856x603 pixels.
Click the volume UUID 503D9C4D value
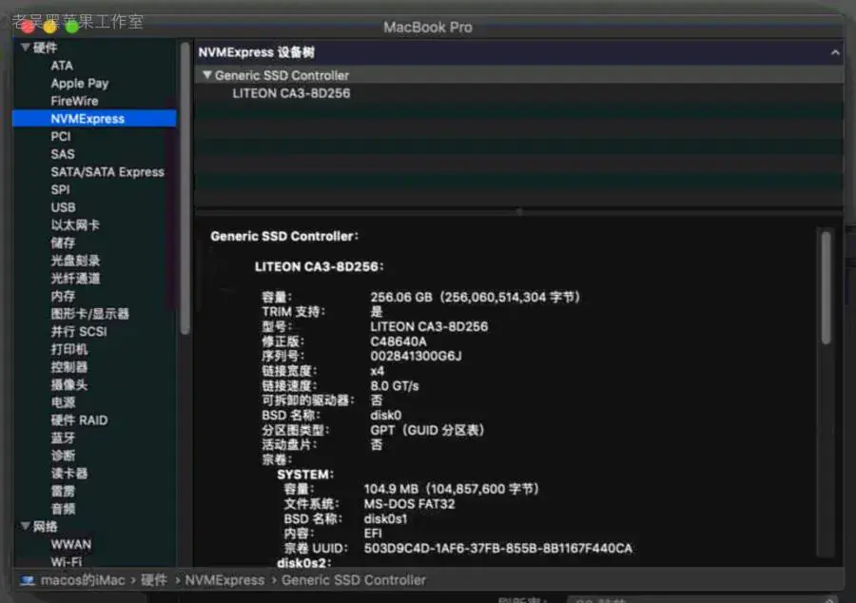click(x=497, y=548)
